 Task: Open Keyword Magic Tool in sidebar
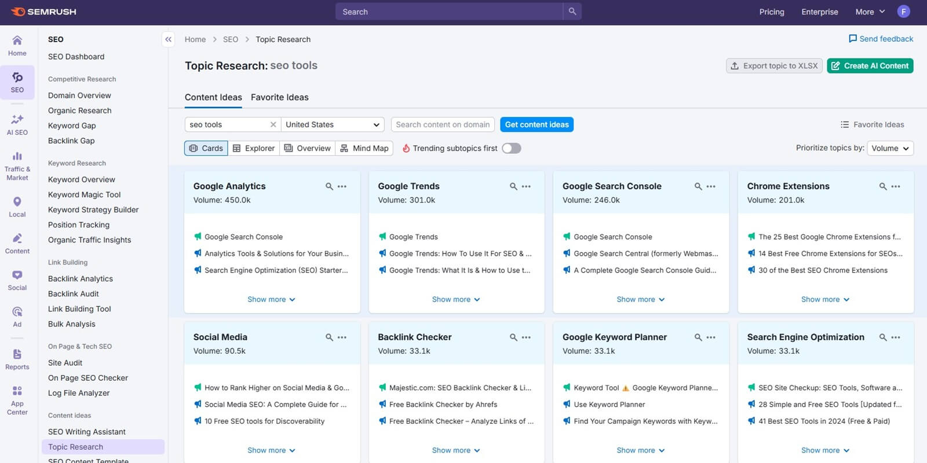tap(85, 194)
